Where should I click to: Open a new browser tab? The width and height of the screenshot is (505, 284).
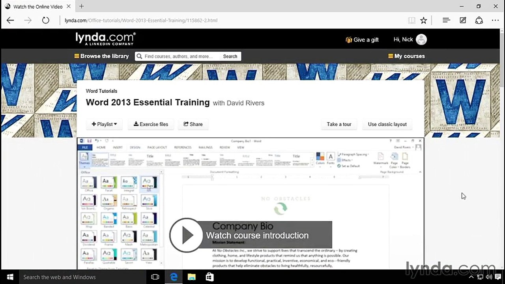click(82, 6)
